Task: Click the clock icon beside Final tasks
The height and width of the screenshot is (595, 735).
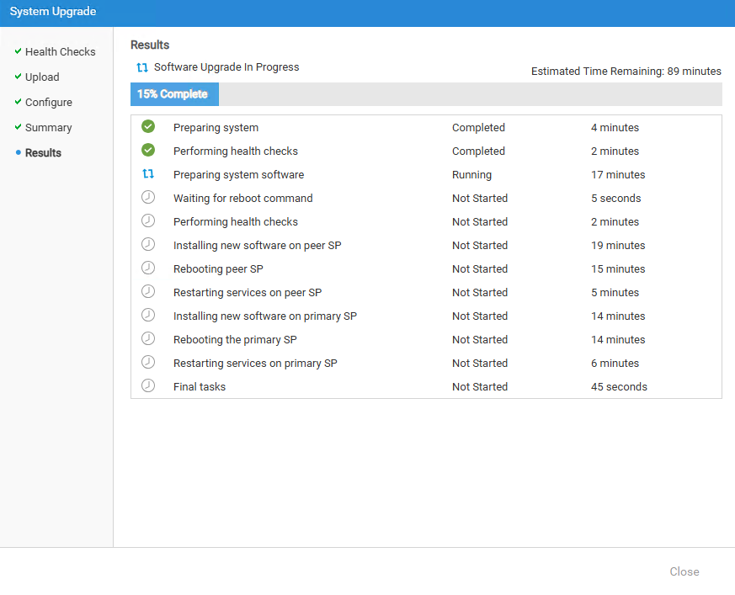Action: coord(148,386)
